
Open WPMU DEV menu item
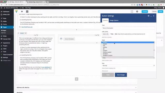(x=6, y=14)
